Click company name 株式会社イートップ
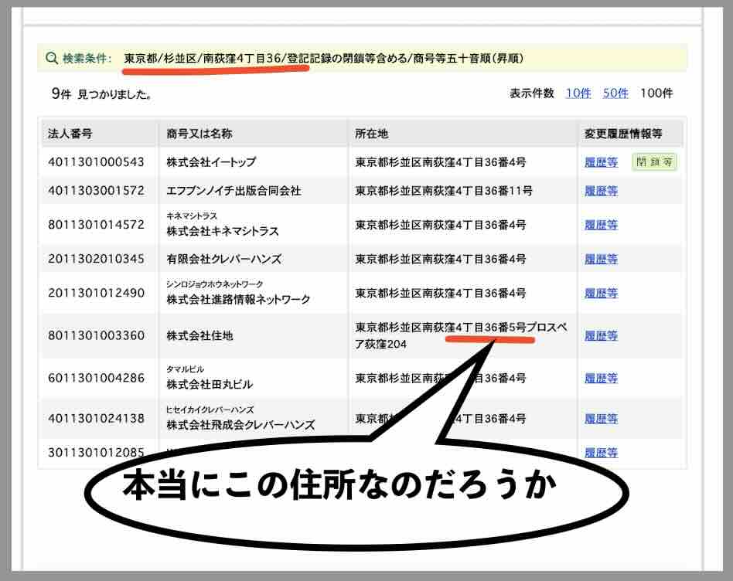The width and height of the screenshot is (733, 581). click(211, 162)
